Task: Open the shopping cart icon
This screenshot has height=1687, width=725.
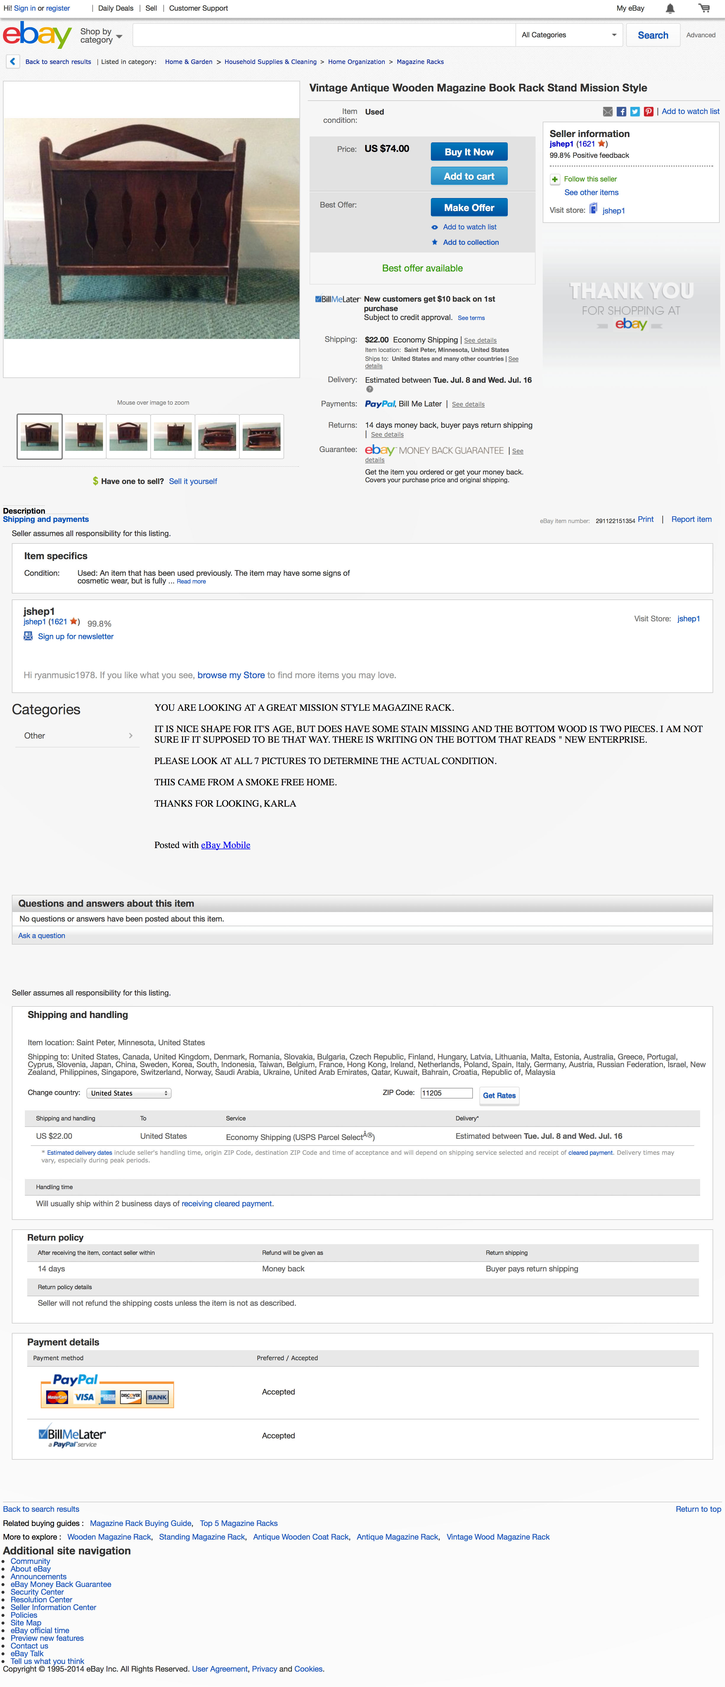Action: click(x=704, y=9)
